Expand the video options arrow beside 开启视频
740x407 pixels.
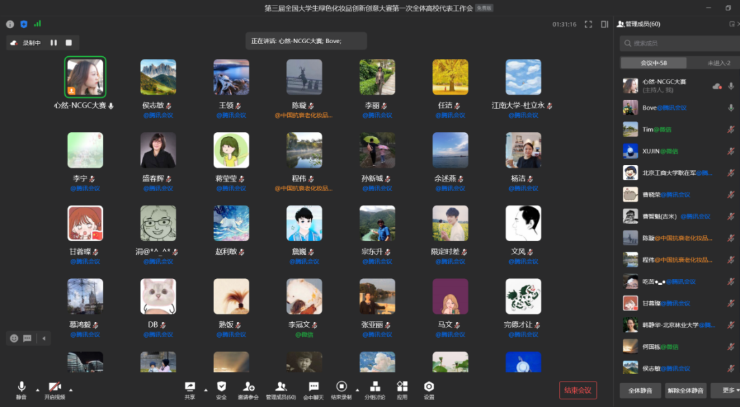pyautogui.click(x=71, y=390)
